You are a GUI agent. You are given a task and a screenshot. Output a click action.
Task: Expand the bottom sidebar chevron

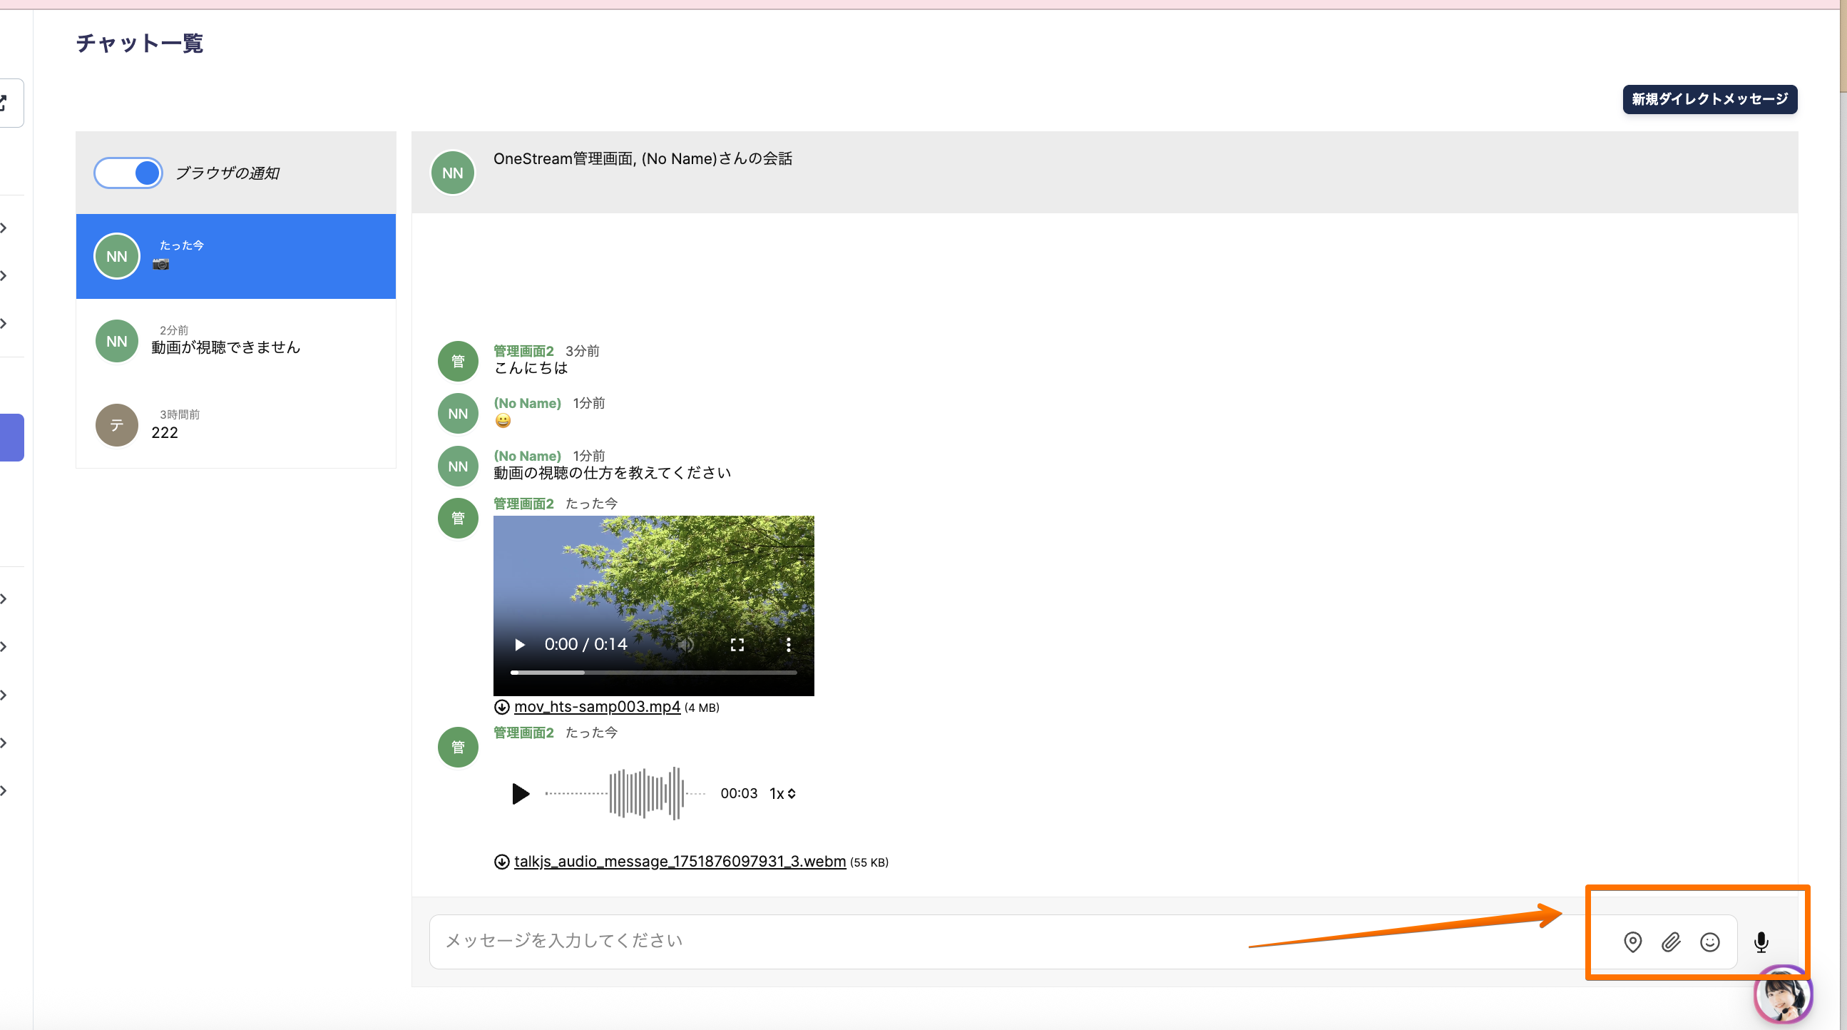(4, 790)
